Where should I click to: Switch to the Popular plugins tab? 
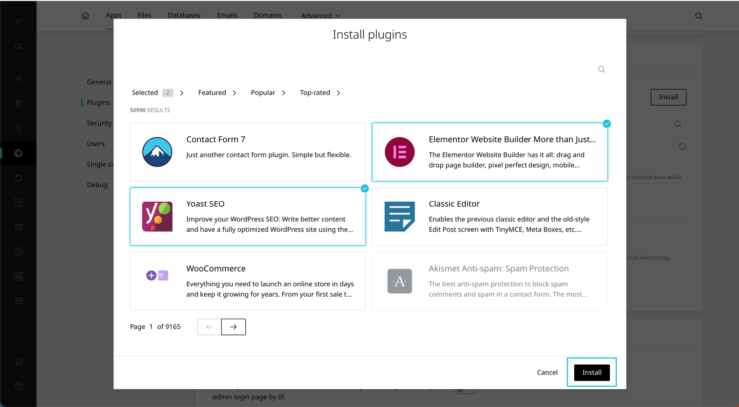[x=263, y=93]
